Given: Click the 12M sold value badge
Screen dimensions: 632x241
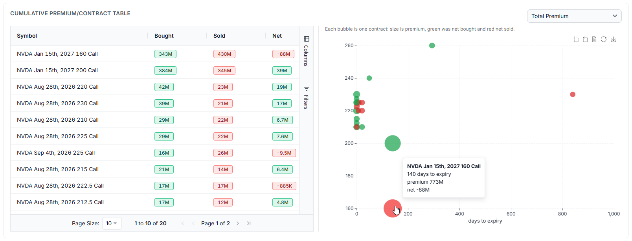Looking at the screenshot, I should click(x=223, y=203).
